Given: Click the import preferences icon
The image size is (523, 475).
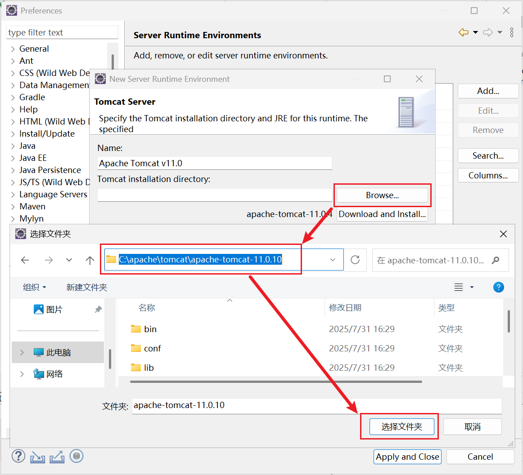Looking at the screenshot, I should click(x=37, y=457).
